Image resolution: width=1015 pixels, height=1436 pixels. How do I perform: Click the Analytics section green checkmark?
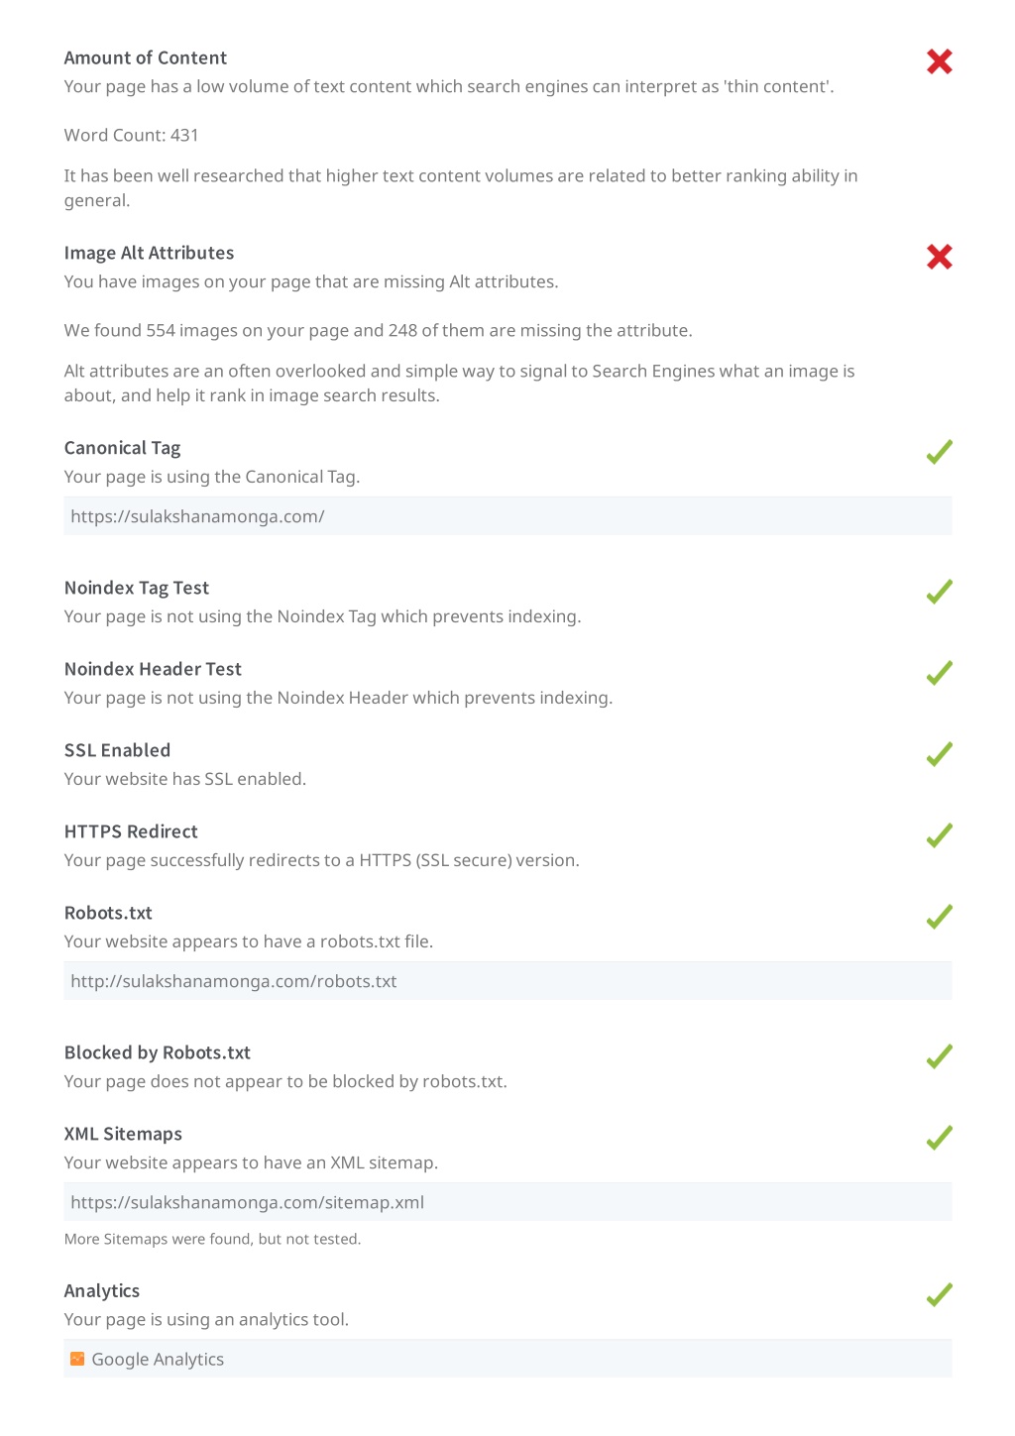tap(939, 1294)
